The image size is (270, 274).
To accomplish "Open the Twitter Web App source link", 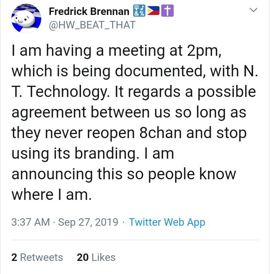I will (167, 222).
